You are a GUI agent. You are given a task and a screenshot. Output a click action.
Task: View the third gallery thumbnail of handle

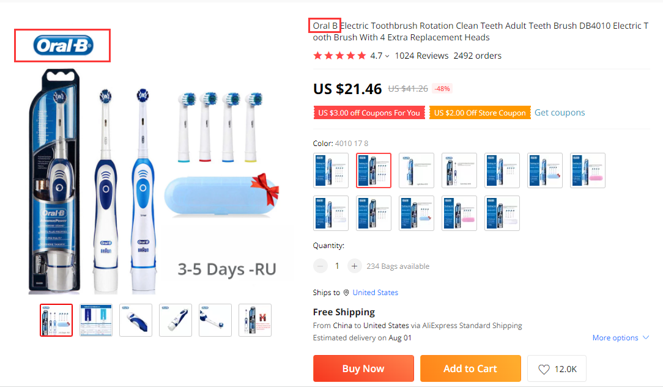point(136,320)
